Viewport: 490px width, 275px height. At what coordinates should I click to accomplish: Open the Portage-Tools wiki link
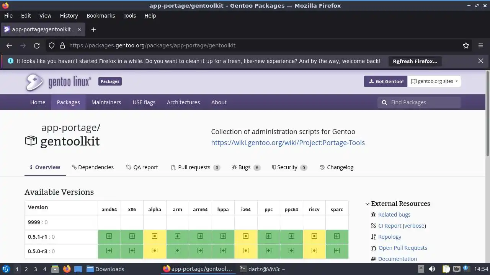pyautogui.click(x=288, y=142)
